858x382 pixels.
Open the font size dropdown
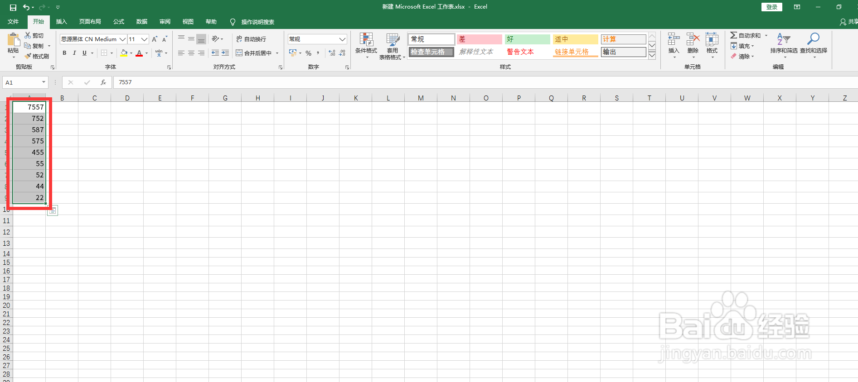pos(144,39)
